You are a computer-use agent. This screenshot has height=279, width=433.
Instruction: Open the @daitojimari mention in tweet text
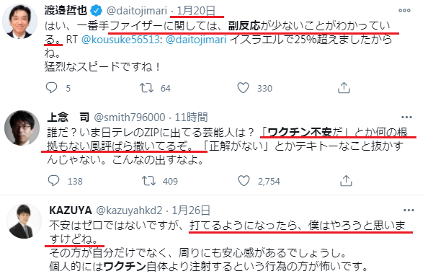196,40
